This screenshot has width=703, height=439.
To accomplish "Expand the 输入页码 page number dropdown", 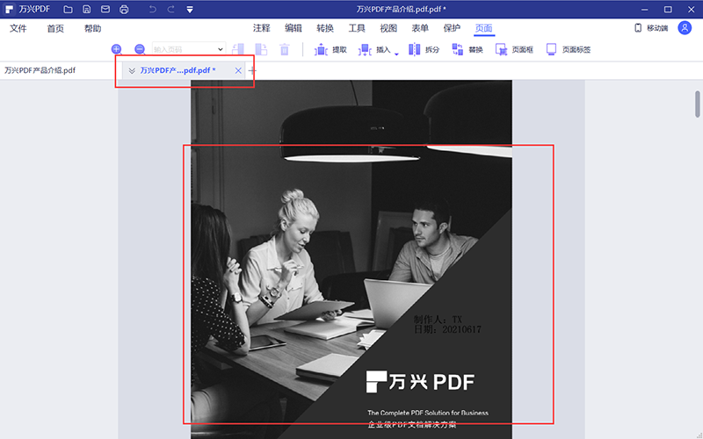I will (220, 49).
